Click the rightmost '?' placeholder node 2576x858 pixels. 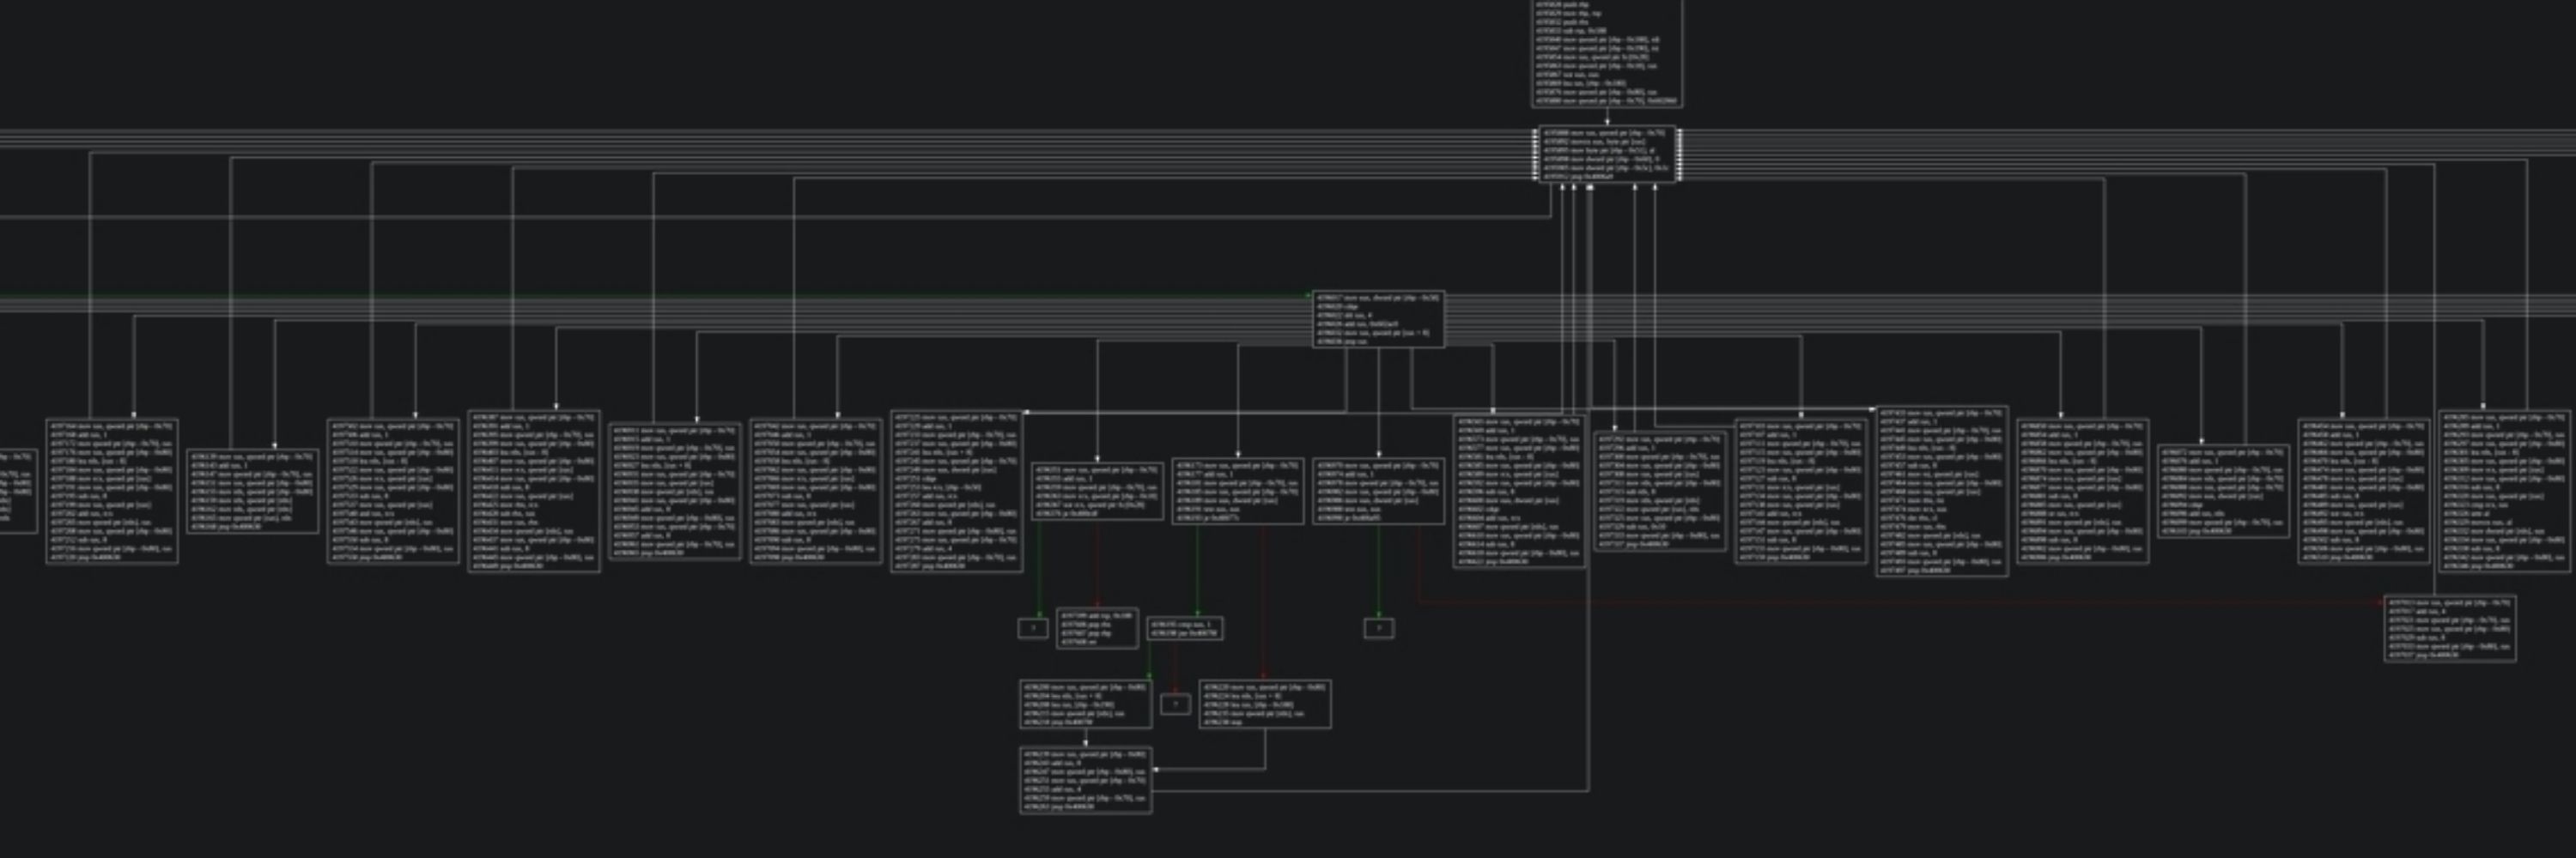pos(1379,628)
